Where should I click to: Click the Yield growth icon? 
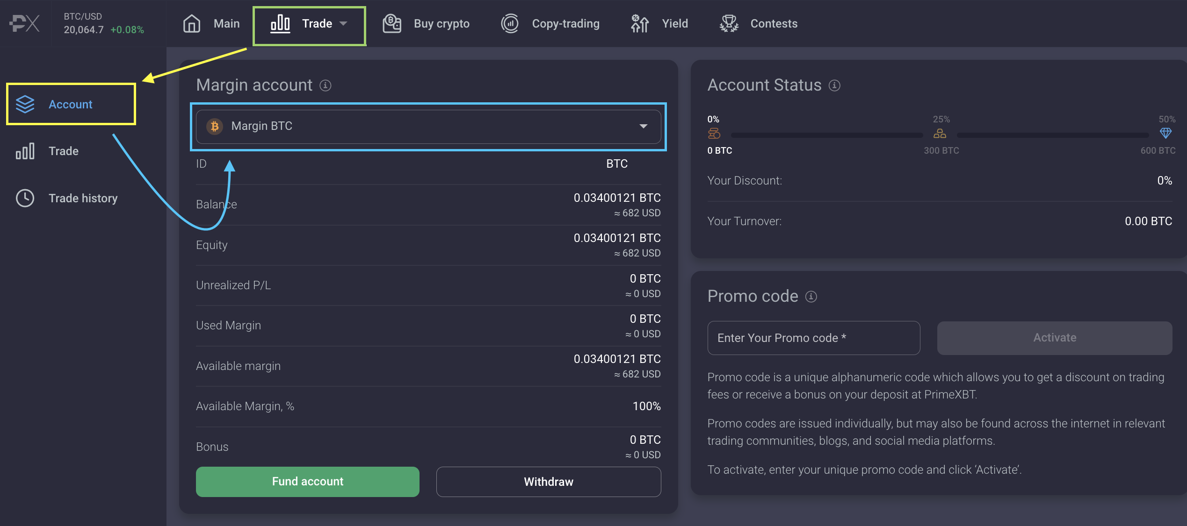639,23
